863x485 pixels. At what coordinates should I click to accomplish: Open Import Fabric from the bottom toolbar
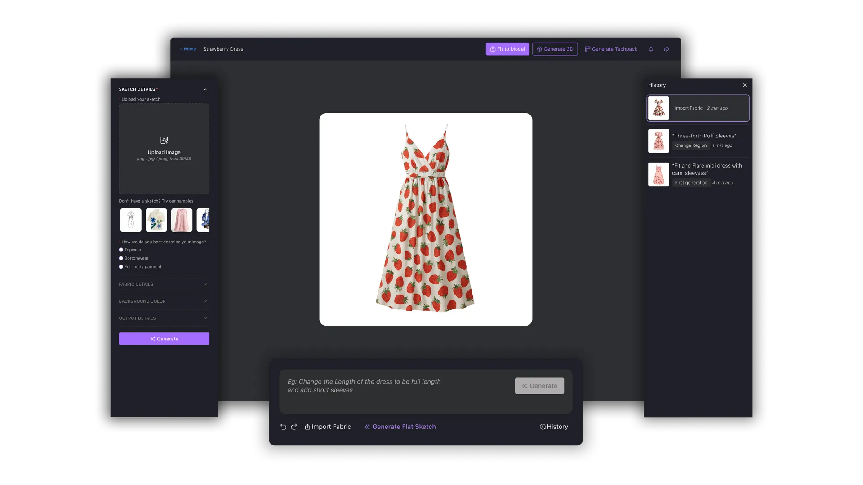click(328, 427)
